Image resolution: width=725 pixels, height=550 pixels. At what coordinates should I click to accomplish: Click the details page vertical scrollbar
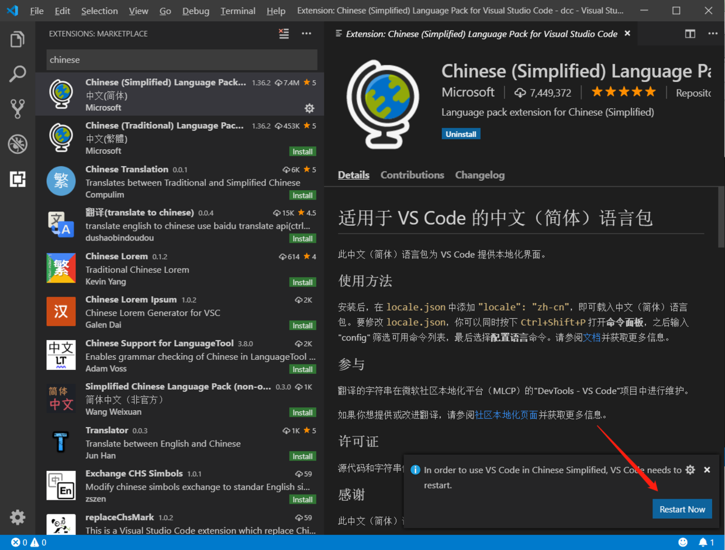click(x=721, y=218)
